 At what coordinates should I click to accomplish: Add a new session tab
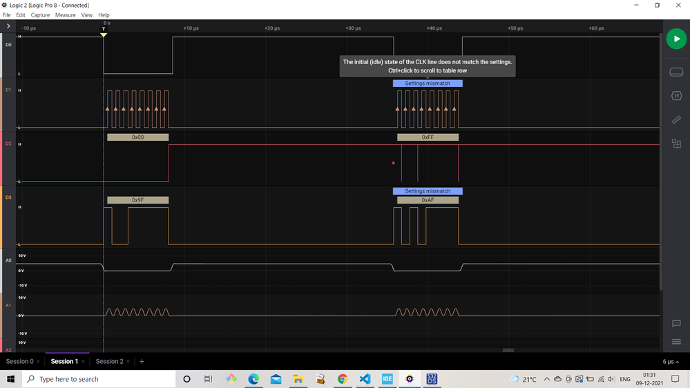pyautogui.click(x=142, y=361)
